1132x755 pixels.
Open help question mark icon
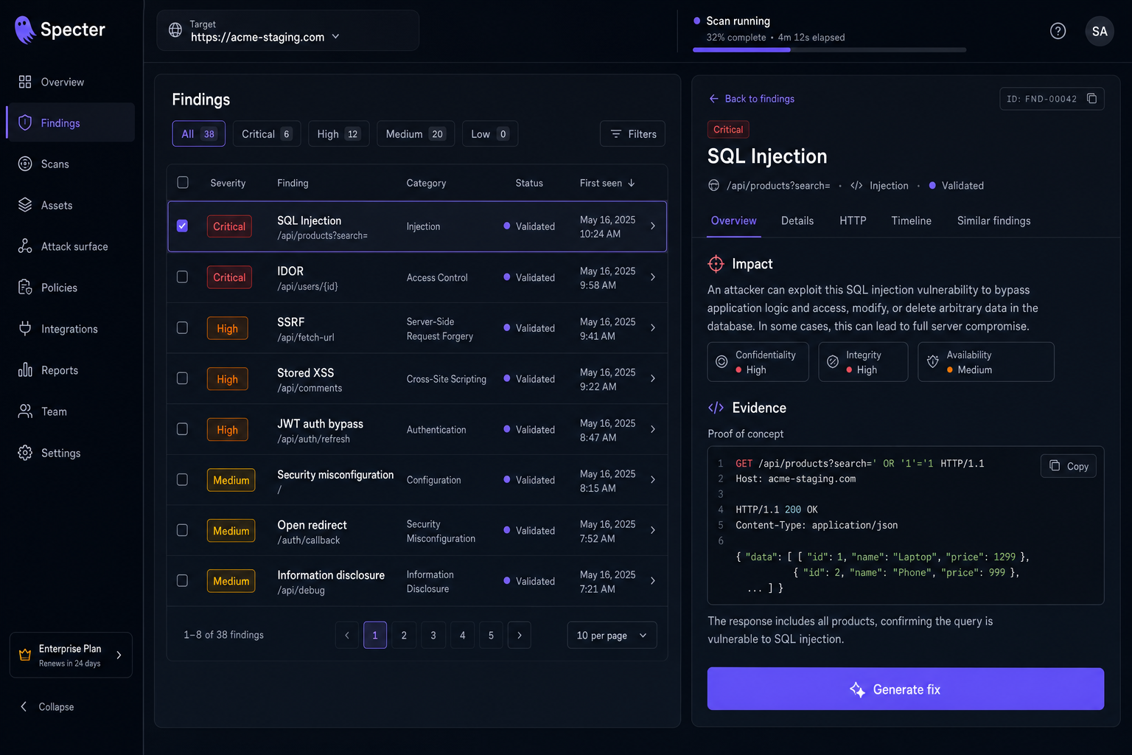tap(1058, 31)
